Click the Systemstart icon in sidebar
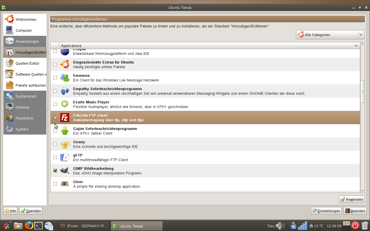This screenshot has width=370, height=231. (x=10, y=96)
